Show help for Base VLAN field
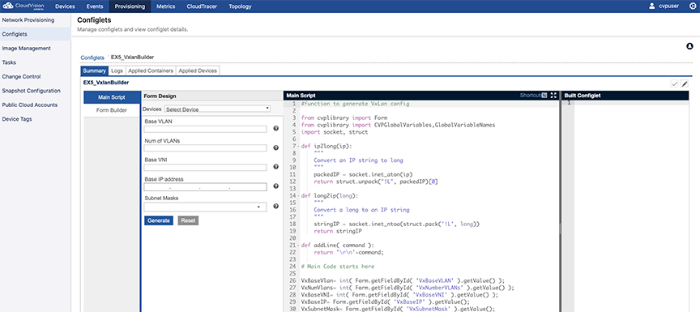 click(275, 129)
